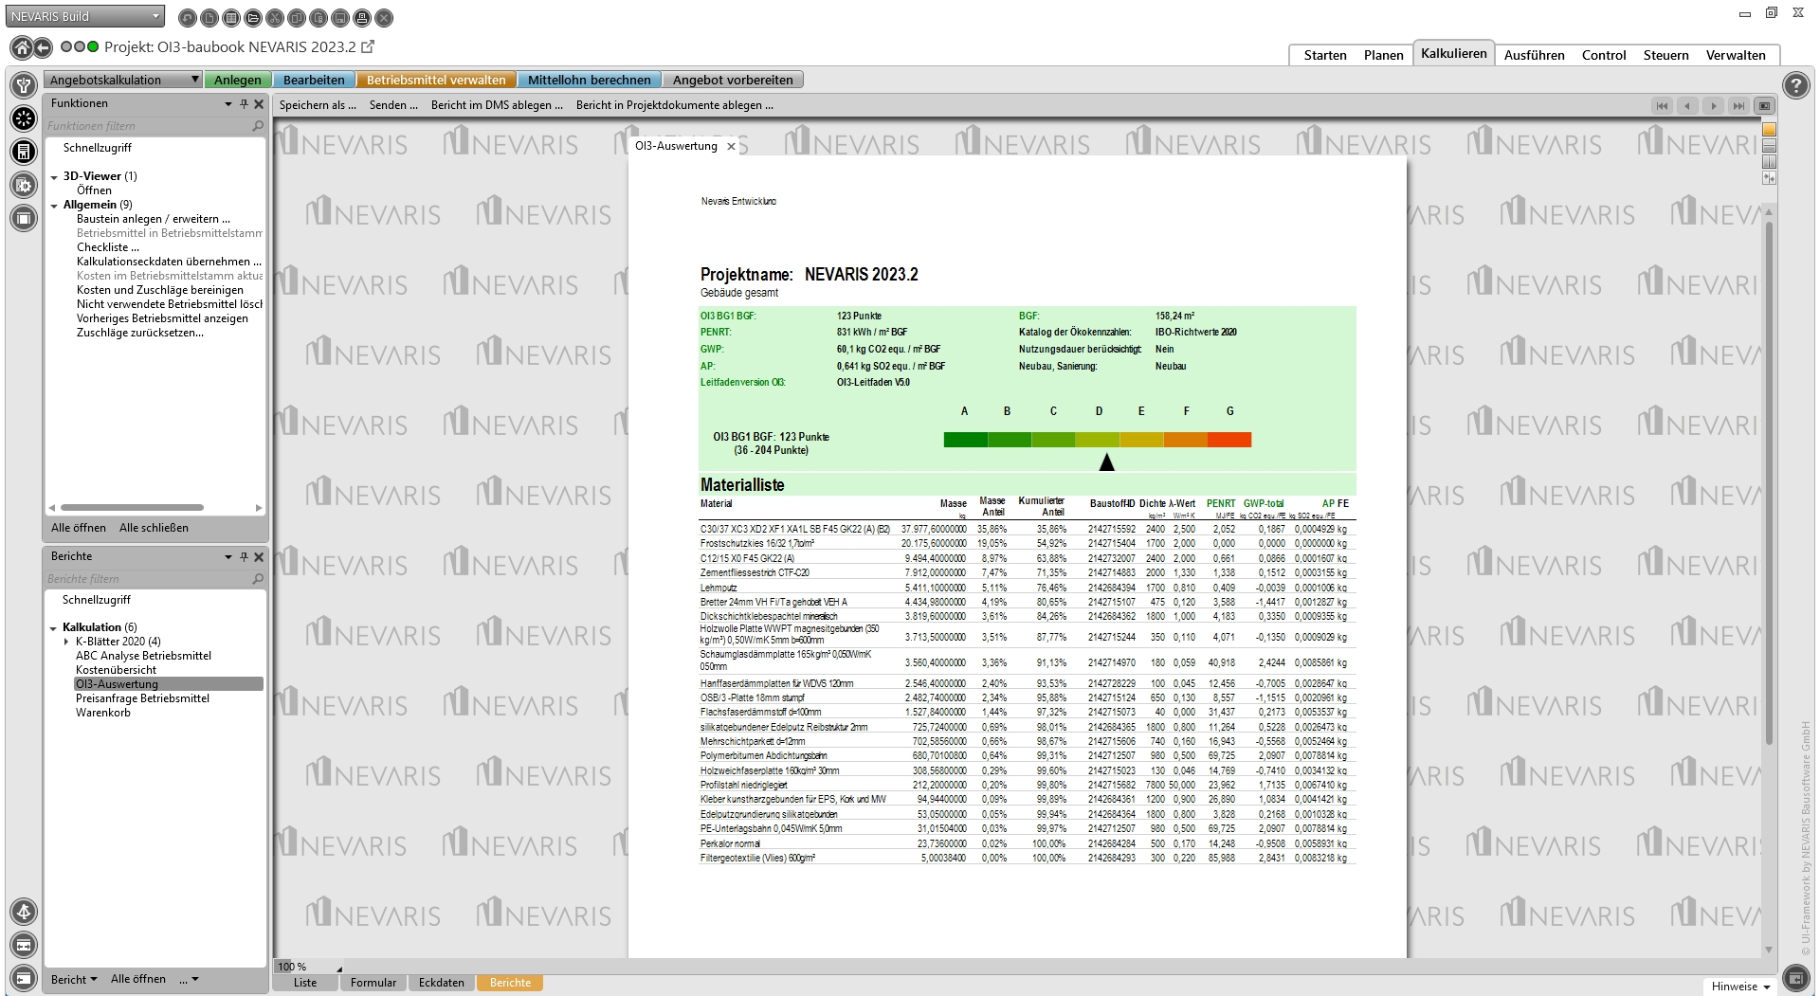Screen dimensions: 1820x996
Task: Jump to last report page
Action: pyautogui.click(x=1738, y=106)
